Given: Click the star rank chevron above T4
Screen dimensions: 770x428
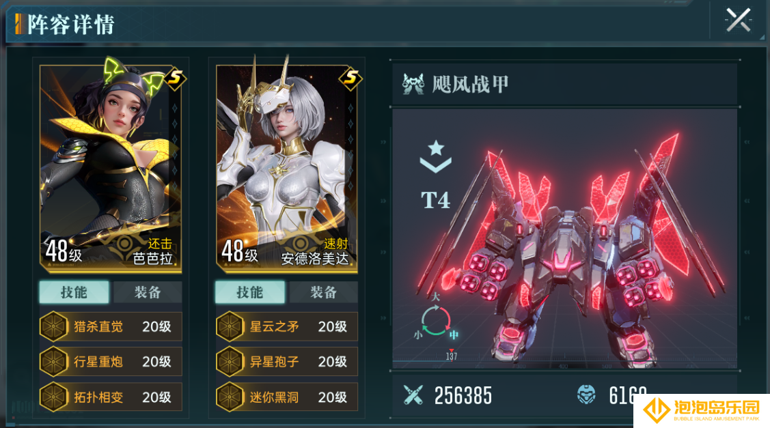Looking at the screenshot, I should (436, 156).
